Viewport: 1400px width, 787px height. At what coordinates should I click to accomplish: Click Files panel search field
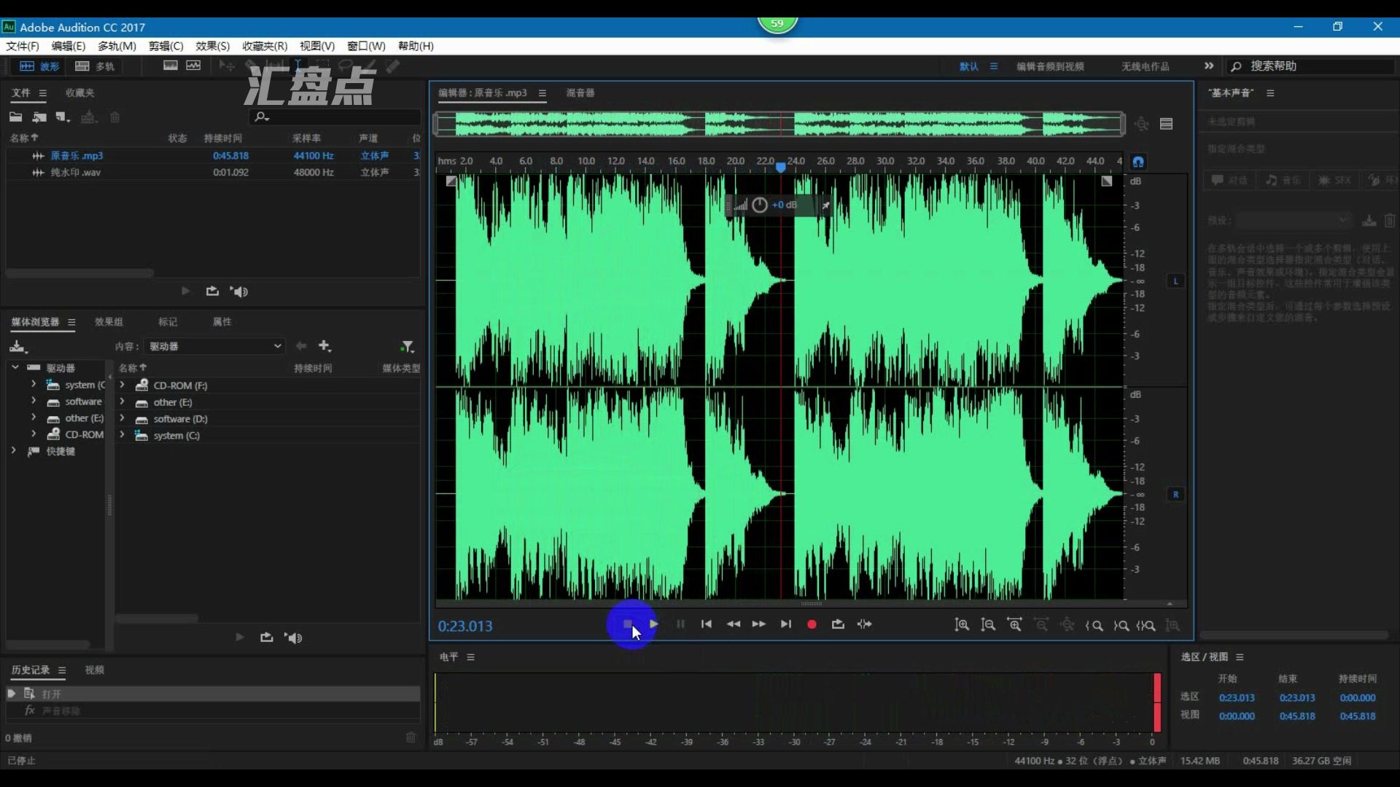(x=335, y=117)
